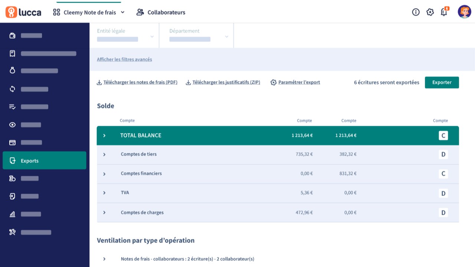Click Afficher les filtres avancés link
This screenshot has height=267, width=475.
pos(124,59)
